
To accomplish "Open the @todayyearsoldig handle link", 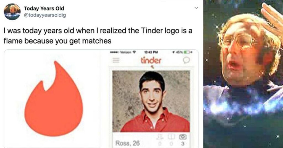I will 45,15.
